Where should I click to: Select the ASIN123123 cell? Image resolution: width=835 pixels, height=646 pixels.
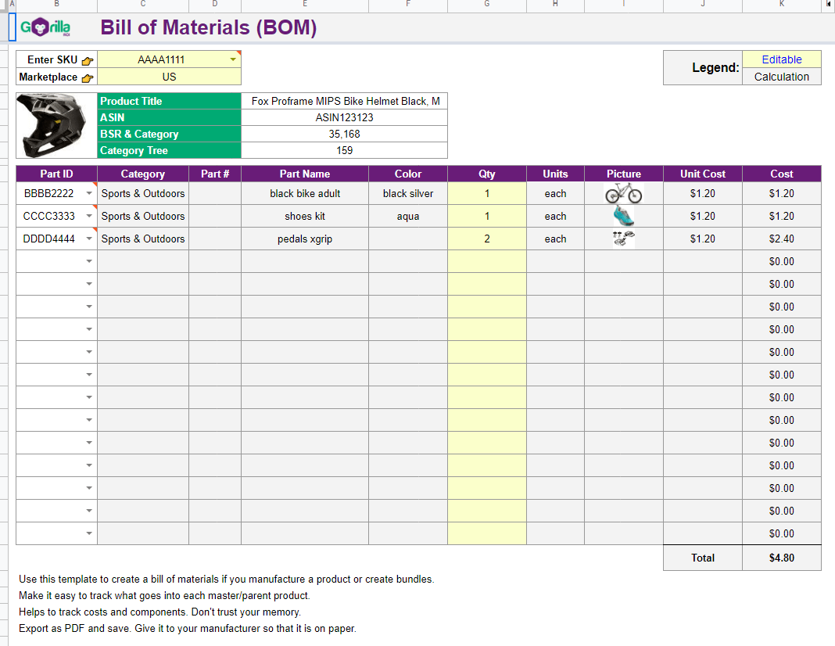pyautogui.click(x=346, y=117)
